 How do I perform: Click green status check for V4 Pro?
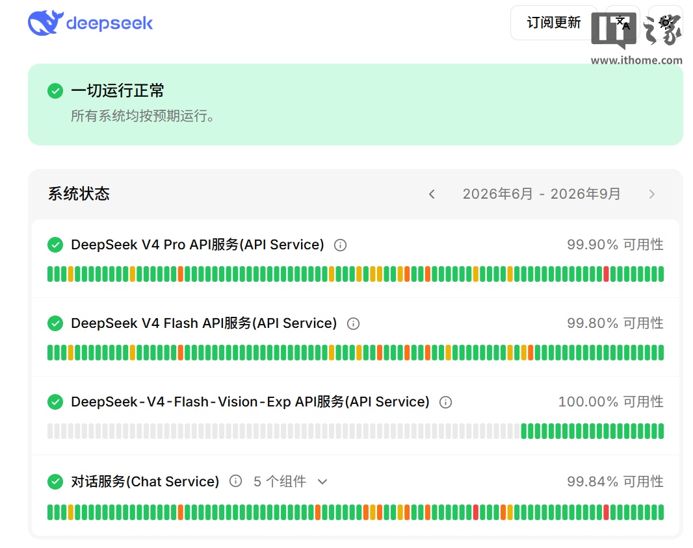pos(55,245)
